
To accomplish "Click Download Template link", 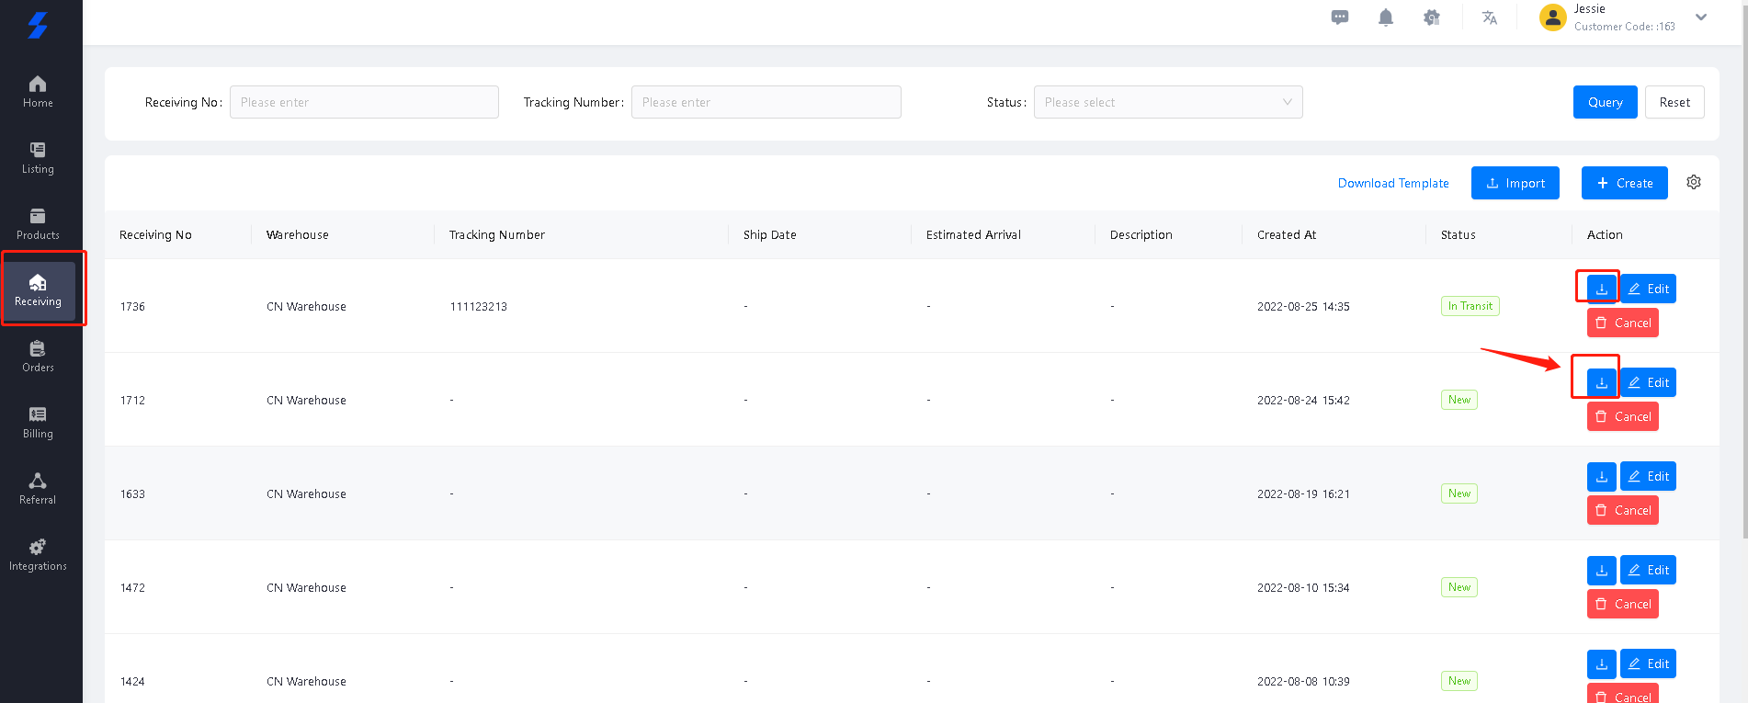I will click(1393, 183).
